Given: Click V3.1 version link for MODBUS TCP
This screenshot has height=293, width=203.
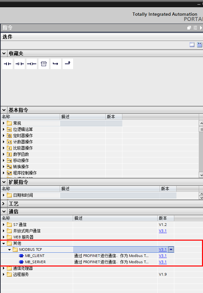Looking at the screenshot, I should click(163, 250).
